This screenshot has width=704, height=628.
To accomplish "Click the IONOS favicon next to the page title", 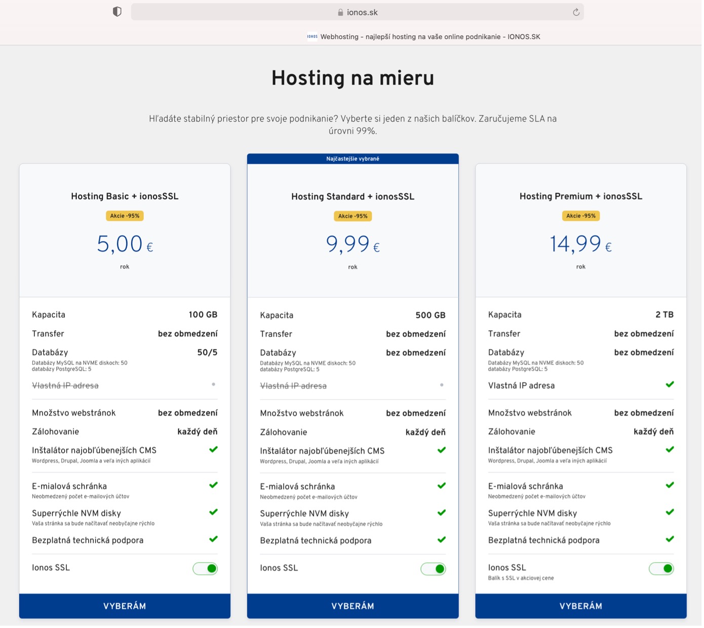I will pos(312,36).
